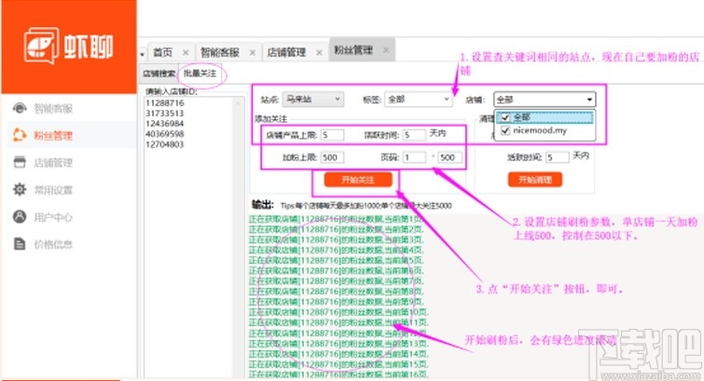
Task: Open 用户中心 user icon
Action: pos(20,217)
